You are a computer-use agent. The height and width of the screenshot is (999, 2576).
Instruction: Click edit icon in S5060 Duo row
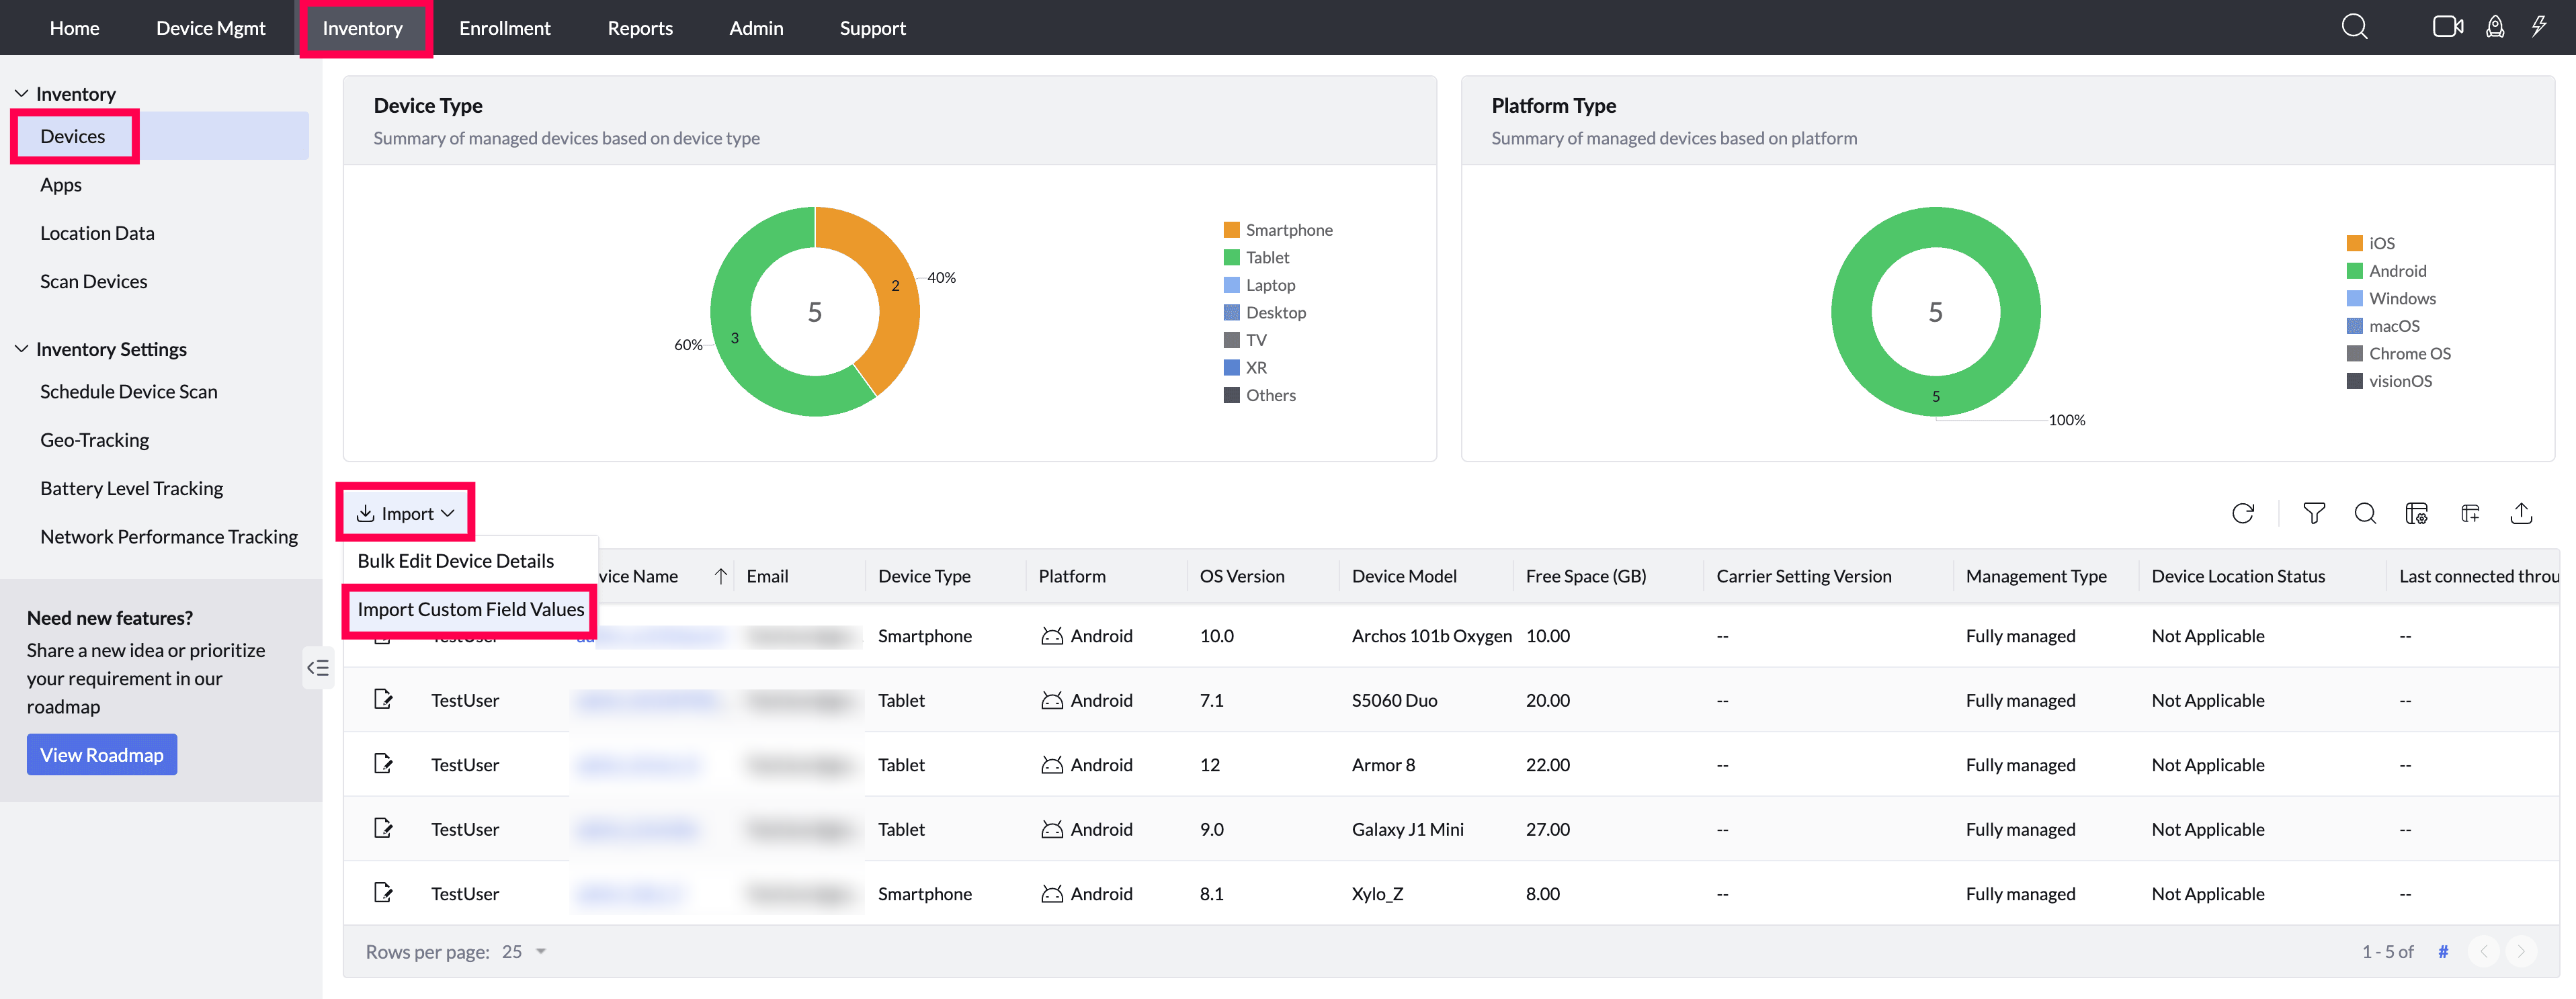(383, 699)
